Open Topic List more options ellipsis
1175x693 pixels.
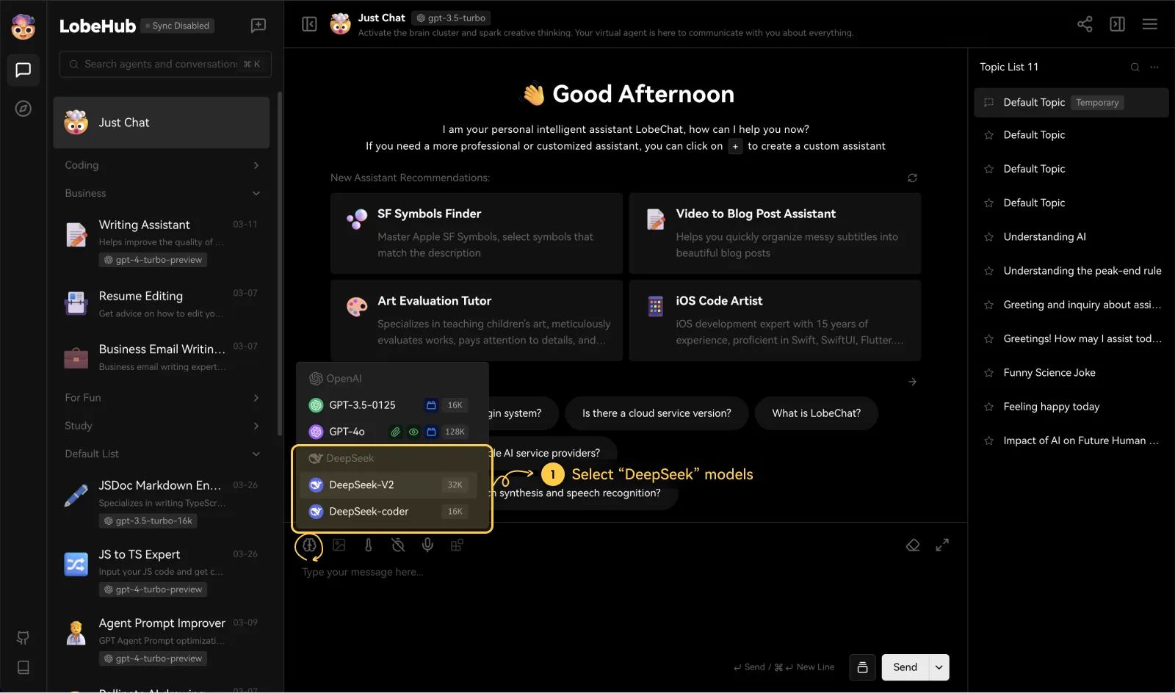pos(1154,67)
